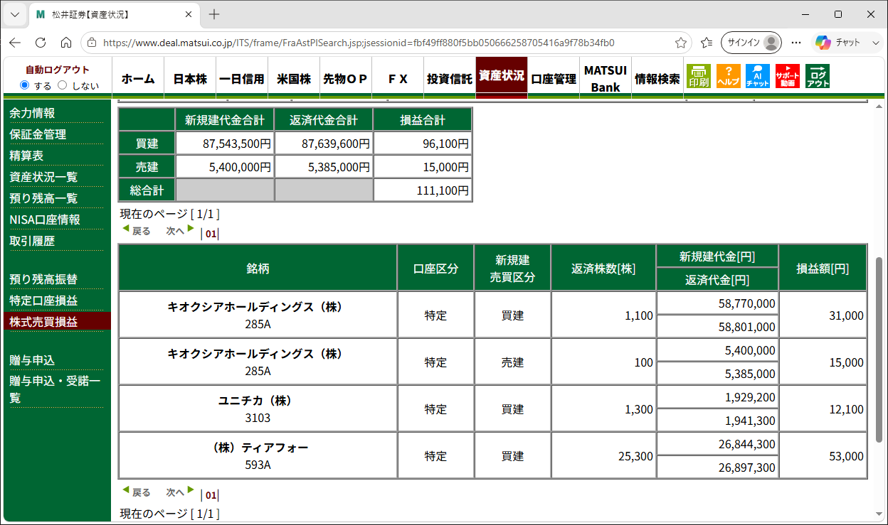Open 保証金管理 in the sidebar
The width and height of the screenshot is (888, 525).
38,134
